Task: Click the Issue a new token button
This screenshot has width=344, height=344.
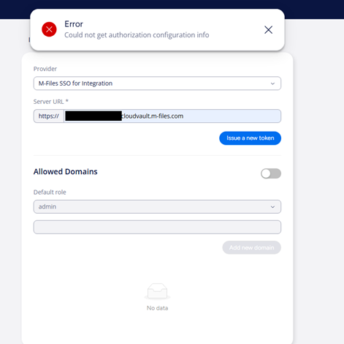Action: pyautogui.click(x=250, y=138)
